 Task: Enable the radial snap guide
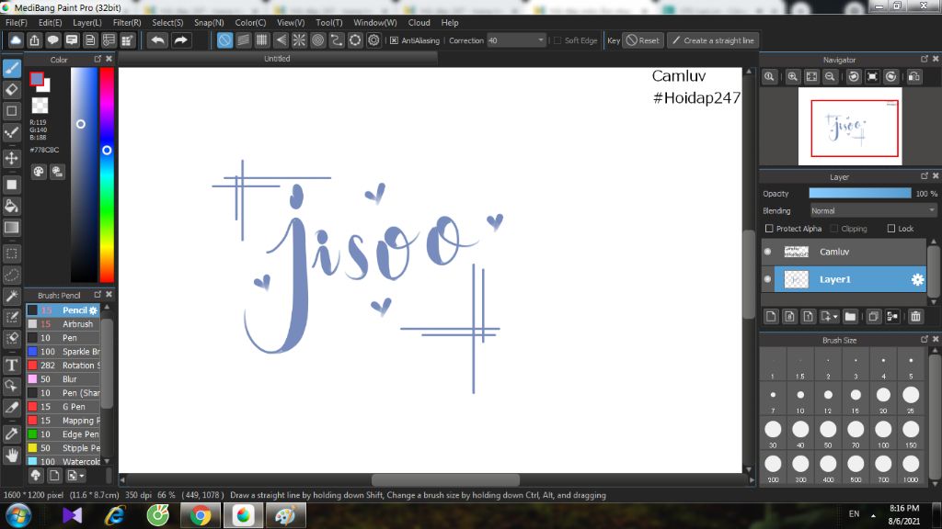(x=299, y=40)
